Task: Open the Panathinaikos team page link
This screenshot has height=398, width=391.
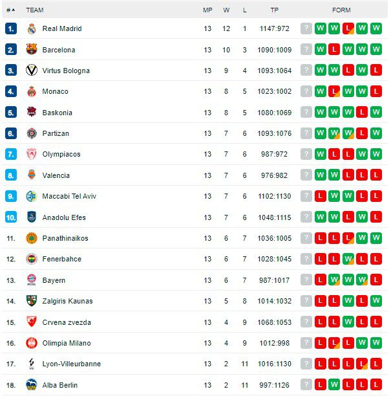Action: click(65, 238)
